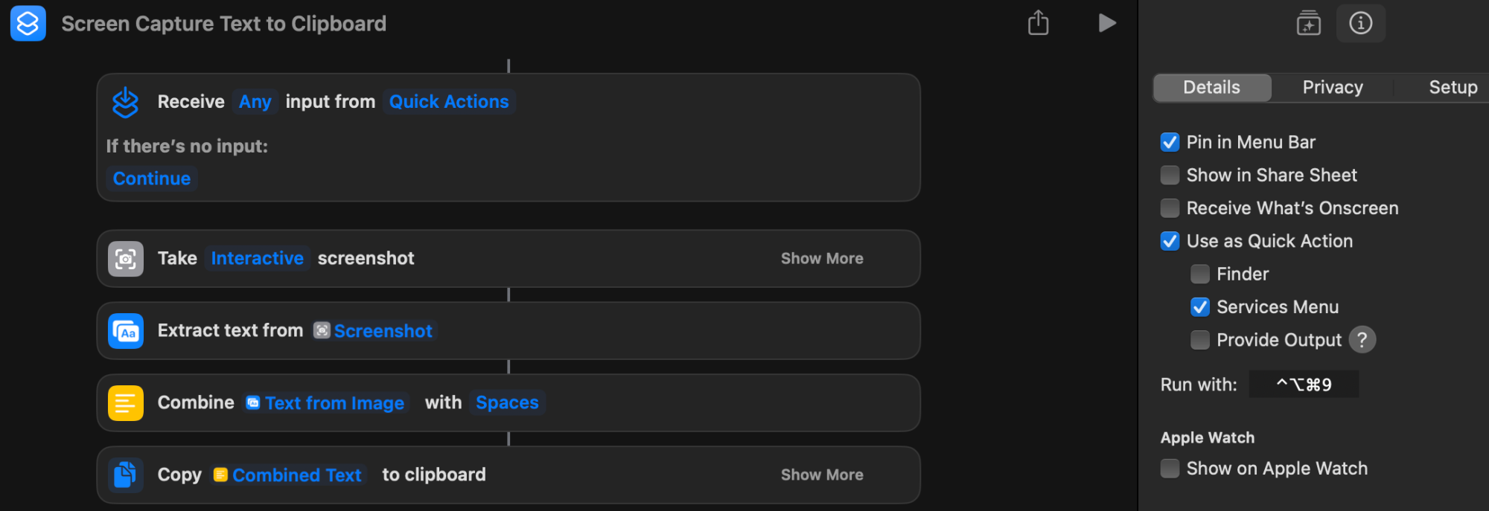This screenshot has height=511, width=1489.
Task: Click the yellow Combine text action icon
Action: coord(126,403)
